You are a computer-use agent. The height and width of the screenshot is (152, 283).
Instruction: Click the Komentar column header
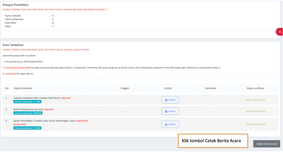click(x=211, y=88)
